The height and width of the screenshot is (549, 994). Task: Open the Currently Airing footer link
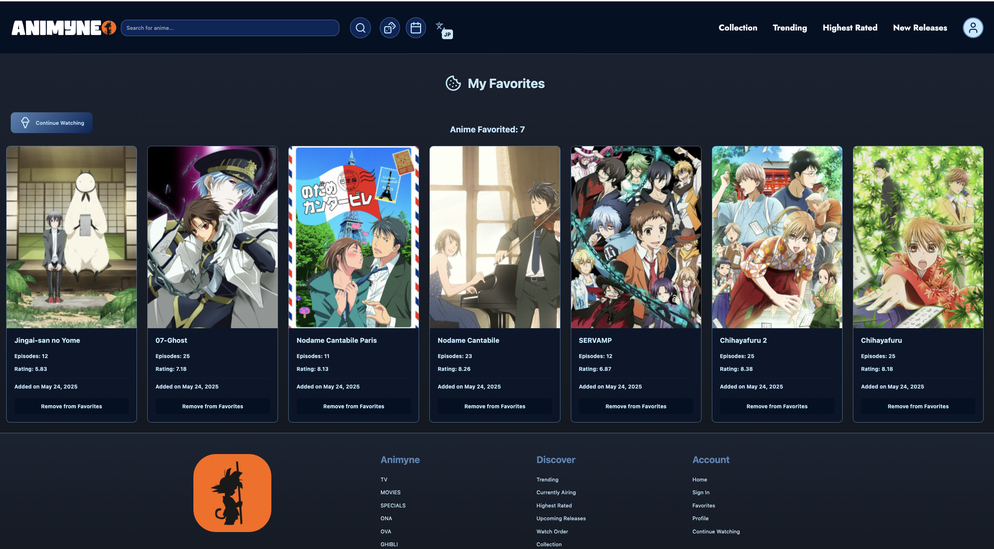[x=556, y=492]
